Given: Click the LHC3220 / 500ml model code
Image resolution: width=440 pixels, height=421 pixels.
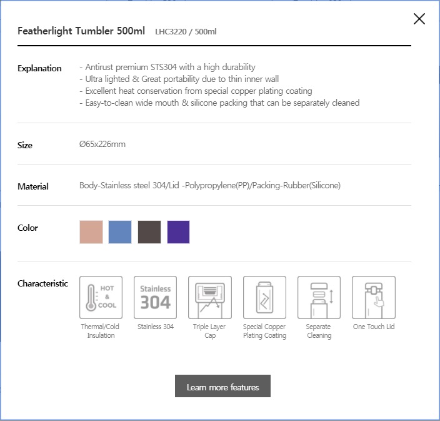Looking at the screenshot, I should click(x=186, y=32).
